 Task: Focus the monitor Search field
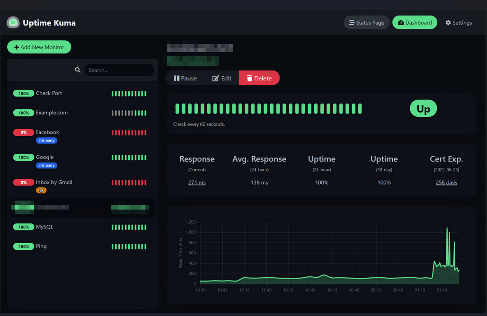[x=119, y=70]
